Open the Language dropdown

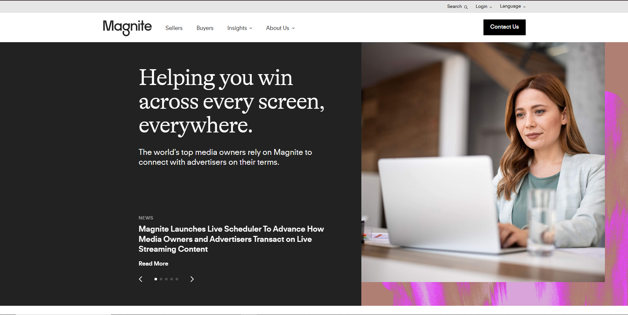512,6
